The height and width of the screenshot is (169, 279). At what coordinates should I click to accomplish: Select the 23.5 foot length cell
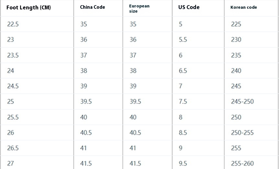pyautogui.click(x=13, y=55)
